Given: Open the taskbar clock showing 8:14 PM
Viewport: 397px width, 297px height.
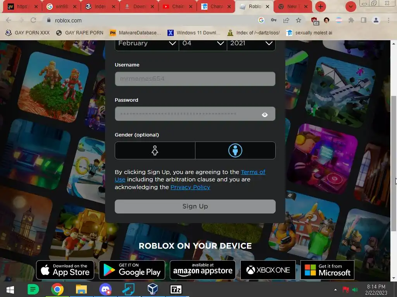Looking at the screenshot, I should pos(376,290).
